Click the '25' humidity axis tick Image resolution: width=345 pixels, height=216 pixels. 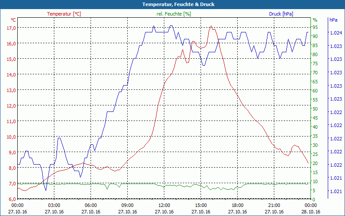point(315,154)
